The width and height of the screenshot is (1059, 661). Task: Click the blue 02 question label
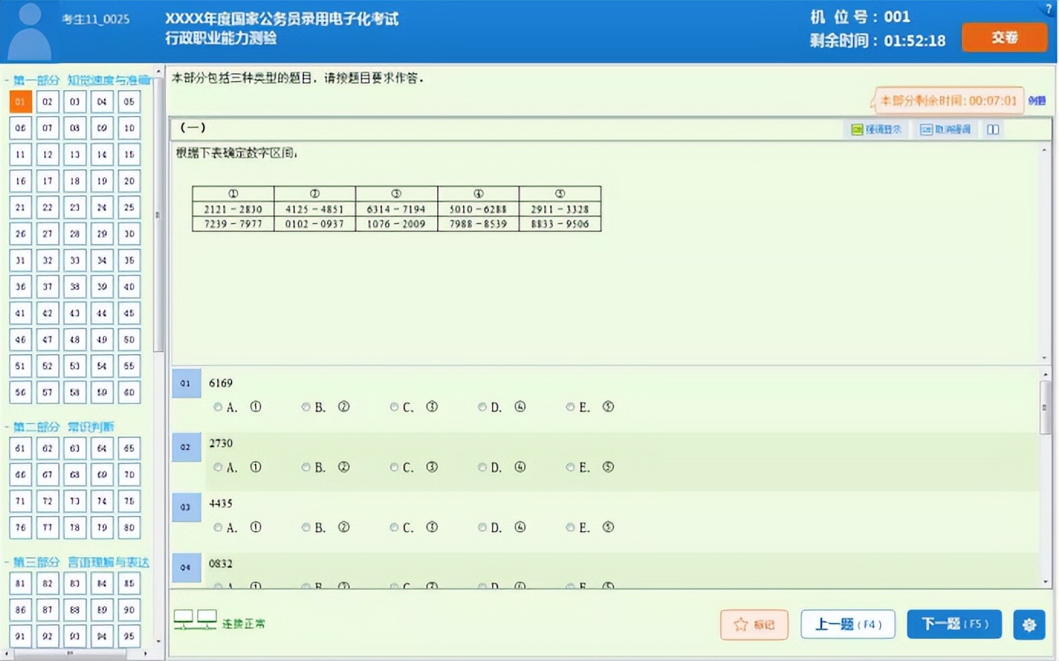[186, 447]
